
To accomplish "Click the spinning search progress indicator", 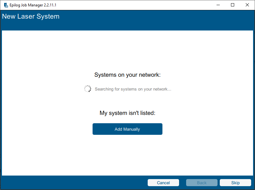I will [87, 89].
